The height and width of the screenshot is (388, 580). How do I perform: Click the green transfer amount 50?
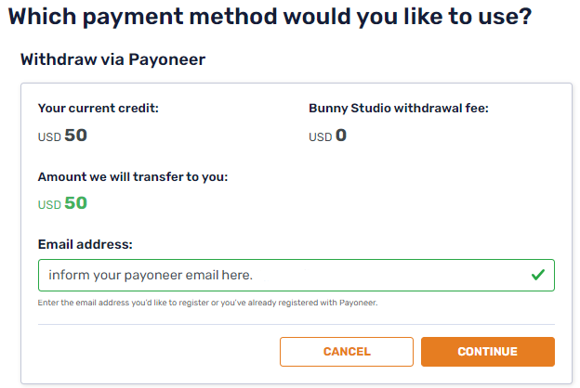point(76,203)
